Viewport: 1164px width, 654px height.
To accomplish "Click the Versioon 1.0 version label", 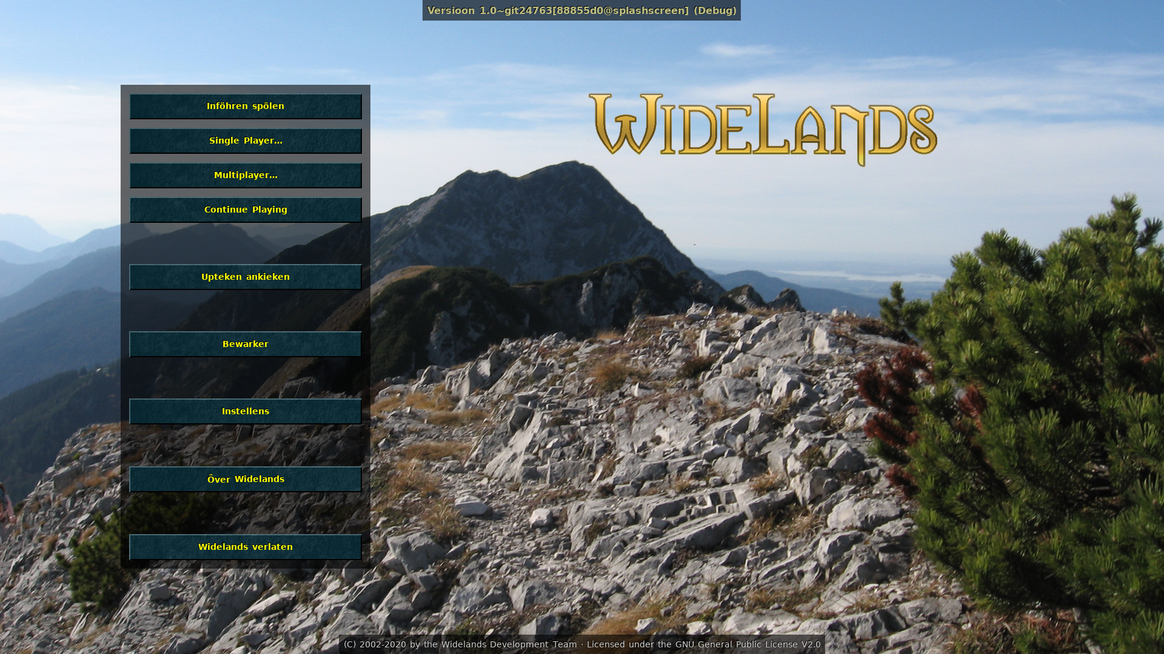I will pyautogui.click(x=581, y=10).
